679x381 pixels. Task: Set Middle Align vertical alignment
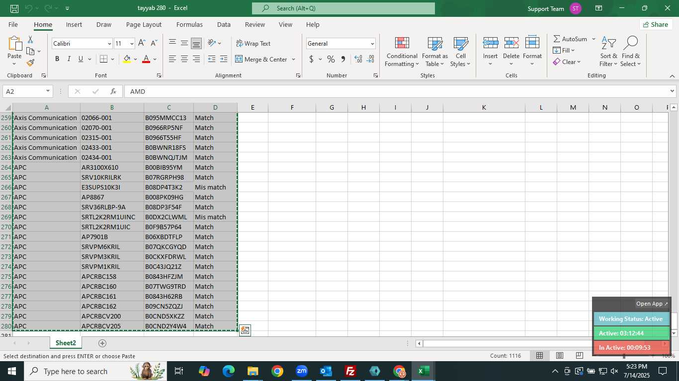coord(184,43)
